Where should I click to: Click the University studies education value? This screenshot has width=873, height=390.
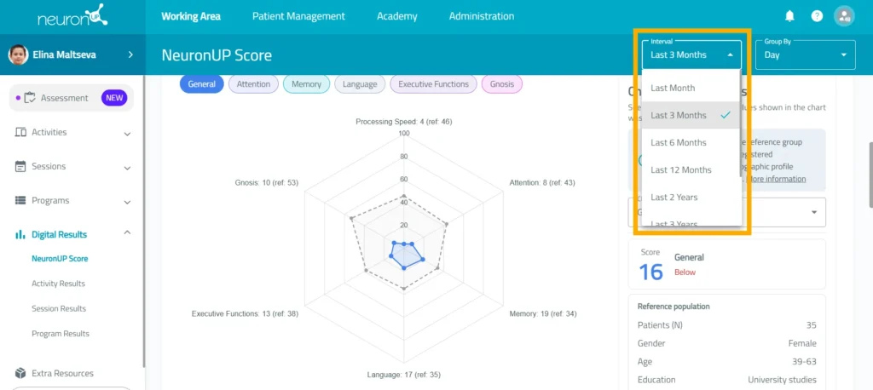pos(782,380)
